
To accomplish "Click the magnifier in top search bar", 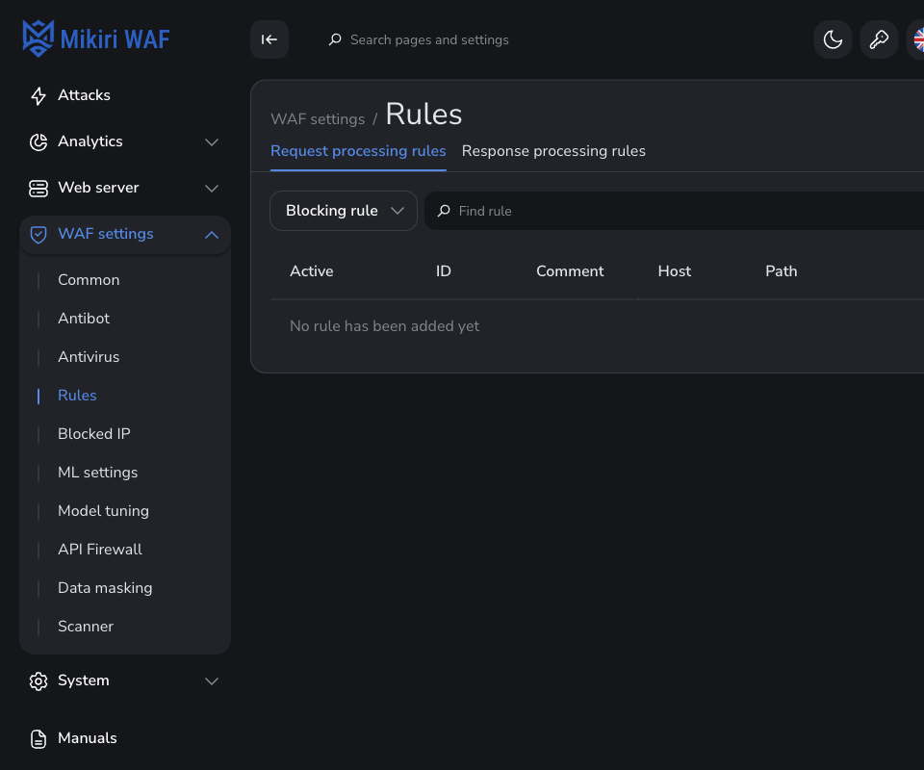I will point(335,39).
